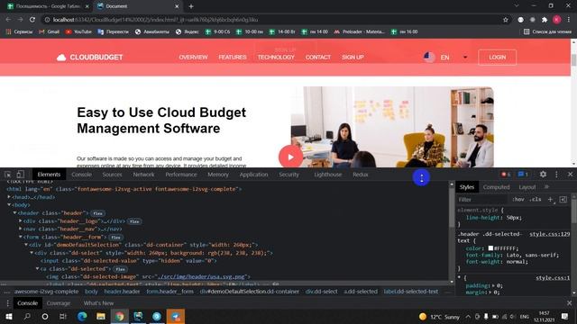
Task: Close the Document browser tab
Action: coord(177,6)
